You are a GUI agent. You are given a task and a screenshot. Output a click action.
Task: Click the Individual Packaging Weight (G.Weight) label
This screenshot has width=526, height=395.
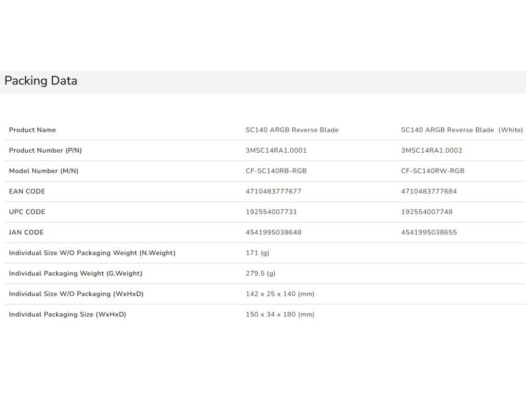click(x=76, y=274)
